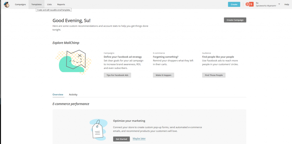Click the Create Campaign button
Image resolution: width=292 pixels, height=144 pixels.
coord(235,20)
